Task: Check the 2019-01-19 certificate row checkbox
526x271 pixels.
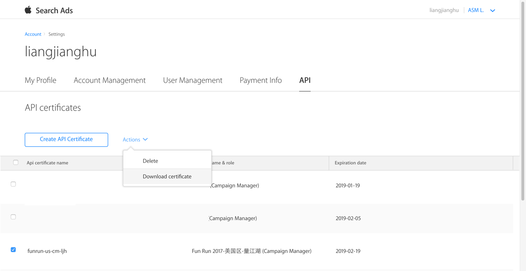Action: (x=13, y=184)
